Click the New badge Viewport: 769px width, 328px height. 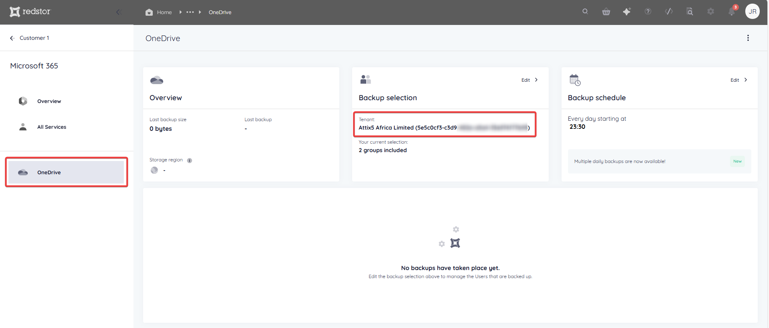point(737,161)
